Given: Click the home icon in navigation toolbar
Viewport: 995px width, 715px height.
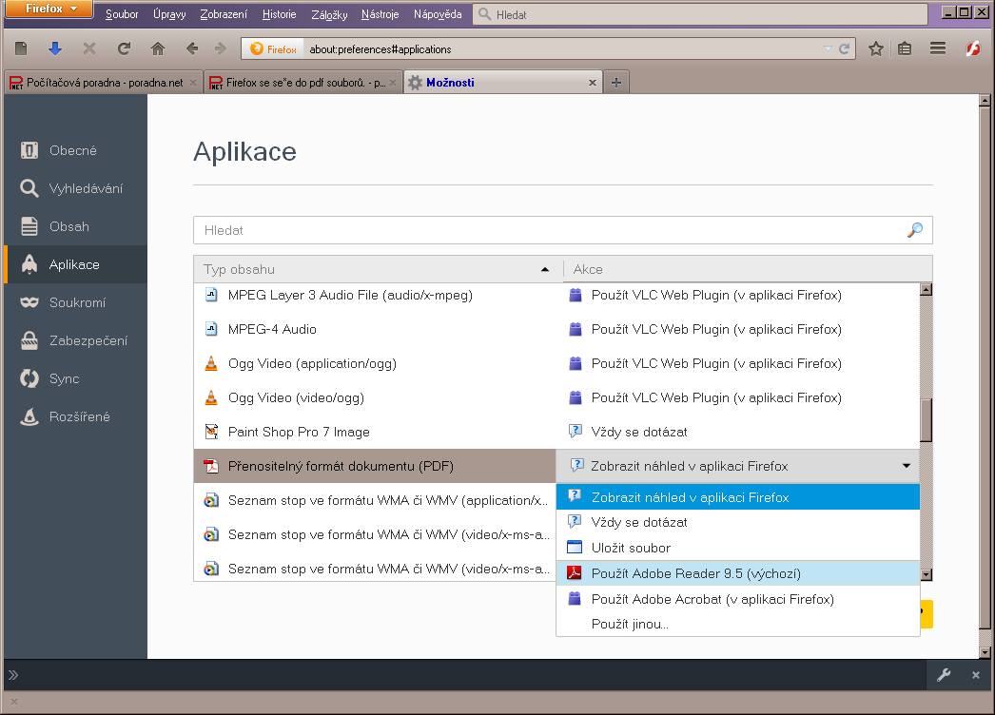Looking at the screenshot, I should click(158, 48).
